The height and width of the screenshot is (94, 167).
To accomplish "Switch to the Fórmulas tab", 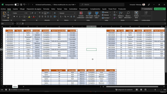I will tap(46, 9).
